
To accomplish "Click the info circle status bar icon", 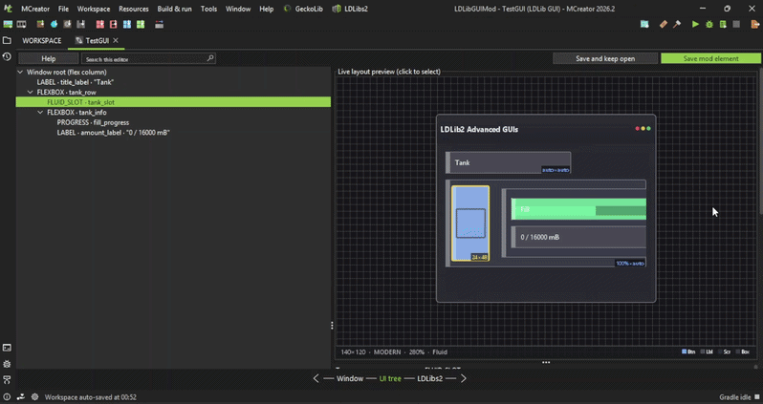I will (7, 397).
